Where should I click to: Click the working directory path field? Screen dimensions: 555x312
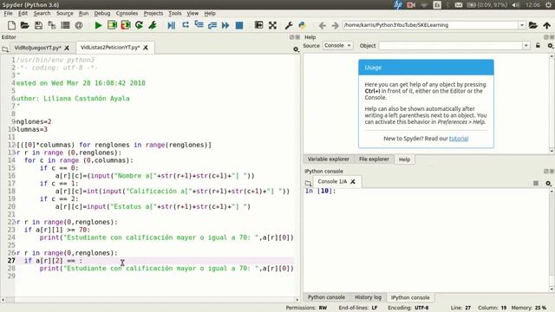(x=430, y=25)
